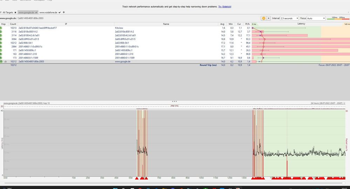Screen dimensions: 350x189
Task: Click the 96,9 packet loss value of hop 8
Action: point(248,54)
